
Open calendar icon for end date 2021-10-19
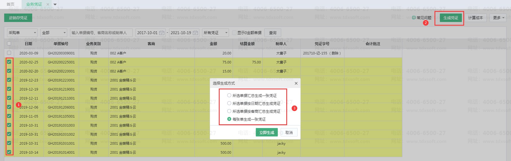(195, 33)
